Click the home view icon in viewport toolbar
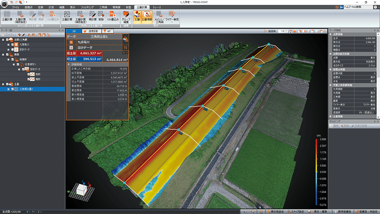The image size is (380, 214). click(291, 31)
